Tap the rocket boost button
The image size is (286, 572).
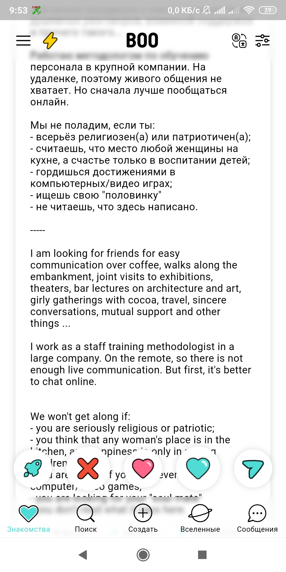coord(33,468)
